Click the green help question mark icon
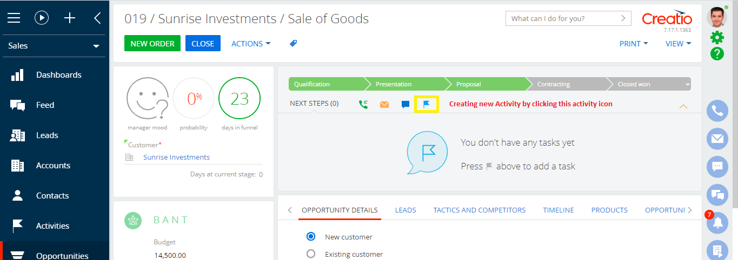Screen dimensions: 738x260 tap(717, 53)
